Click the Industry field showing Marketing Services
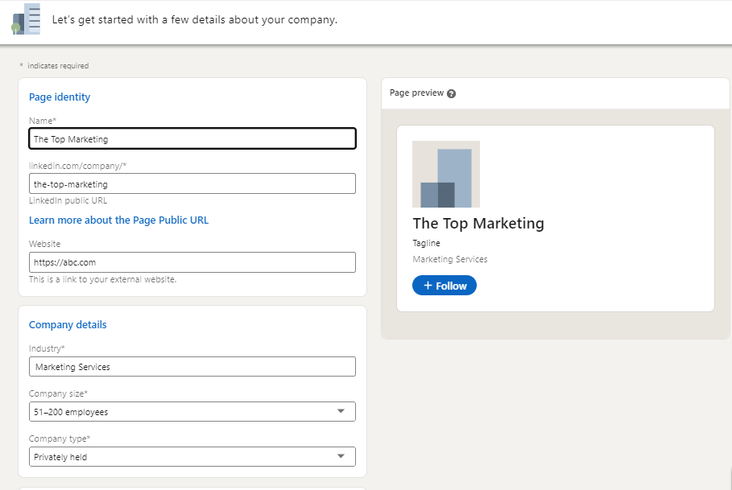Screen dimensions: 732x490 point(192,367)
